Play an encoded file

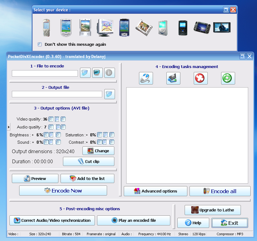click(134, 221)
